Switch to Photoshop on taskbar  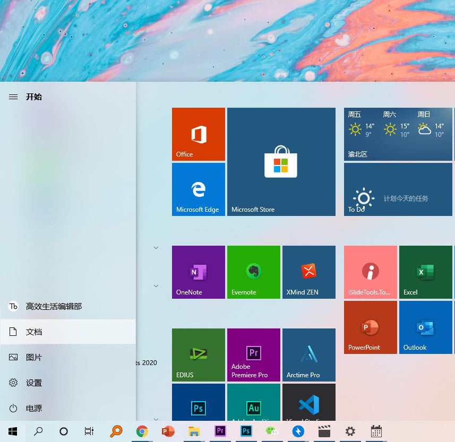246,431
